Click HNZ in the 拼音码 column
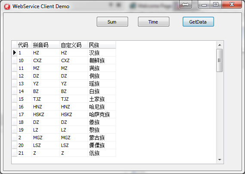Image resolution: width=245 pixels, height=174 pixels. [46, 107]
